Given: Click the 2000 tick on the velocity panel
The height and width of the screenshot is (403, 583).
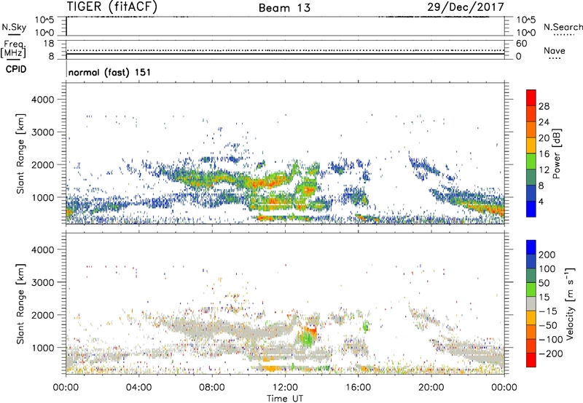Looking at the screenshot, I should 43,315.
